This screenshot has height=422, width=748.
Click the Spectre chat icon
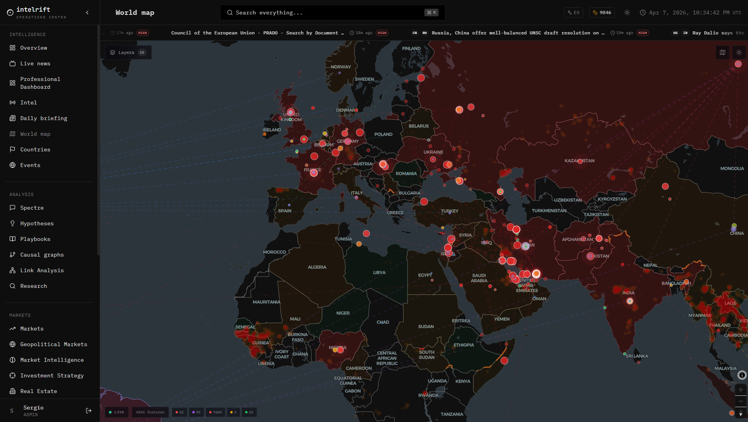coord(13,208)
